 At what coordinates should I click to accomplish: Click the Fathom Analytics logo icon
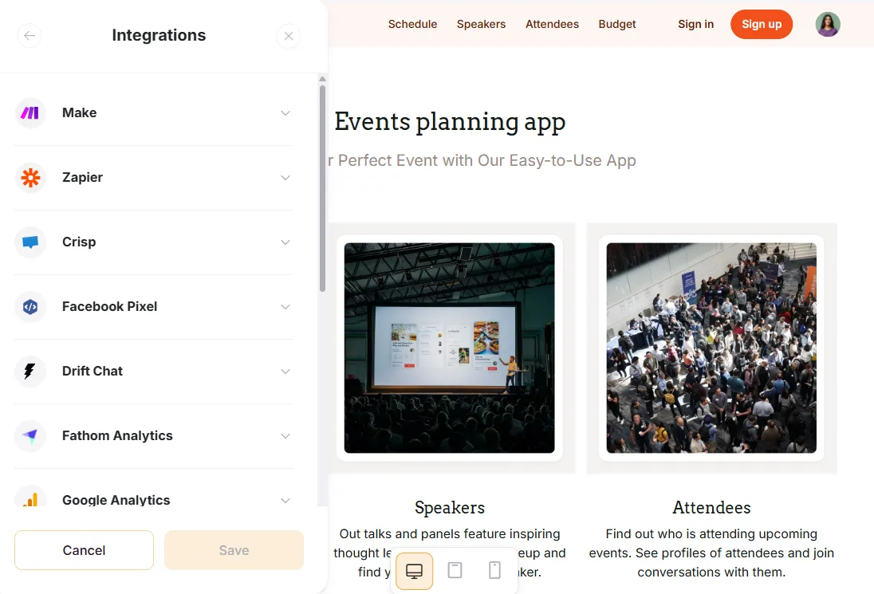pyautogui.click(x=30, y=436)
